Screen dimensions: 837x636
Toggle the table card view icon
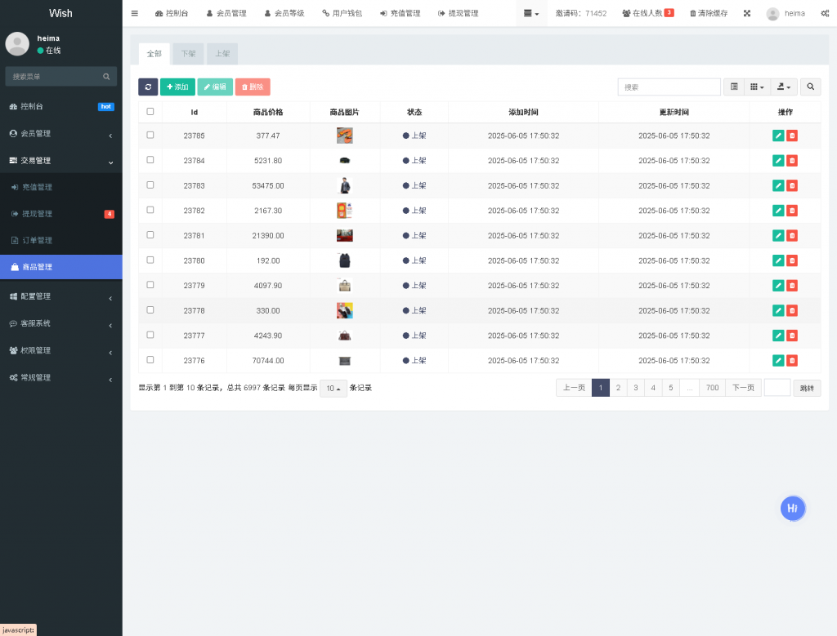[x=734, y=87]
